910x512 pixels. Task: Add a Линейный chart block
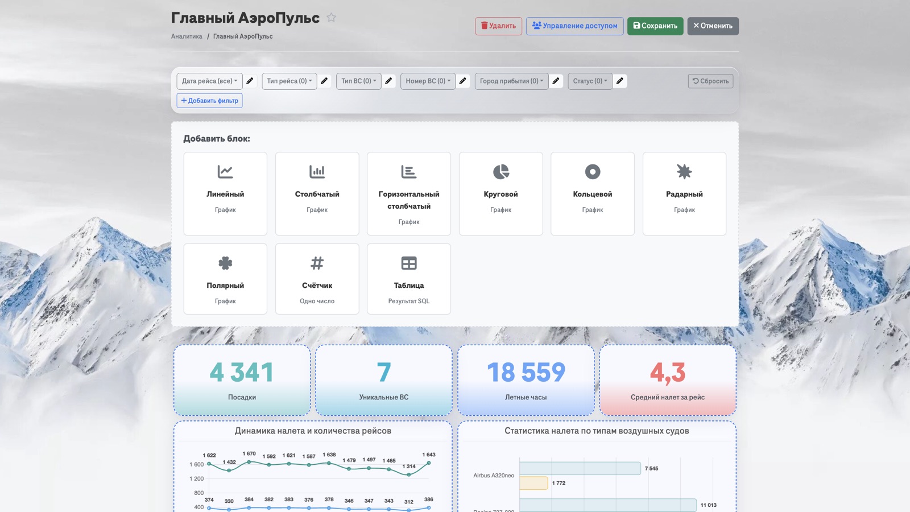225,193
